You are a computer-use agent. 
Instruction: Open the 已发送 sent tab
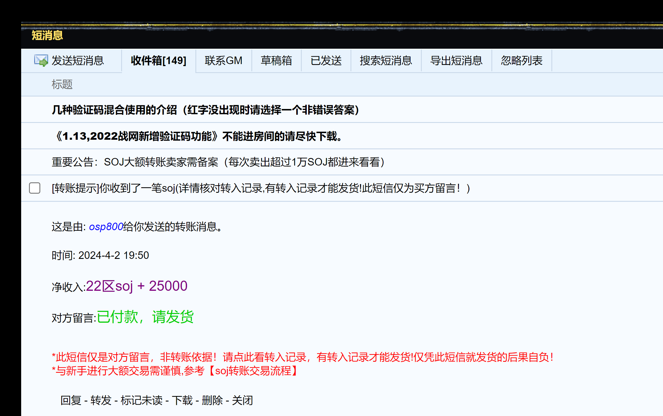[x=326, y=61]
